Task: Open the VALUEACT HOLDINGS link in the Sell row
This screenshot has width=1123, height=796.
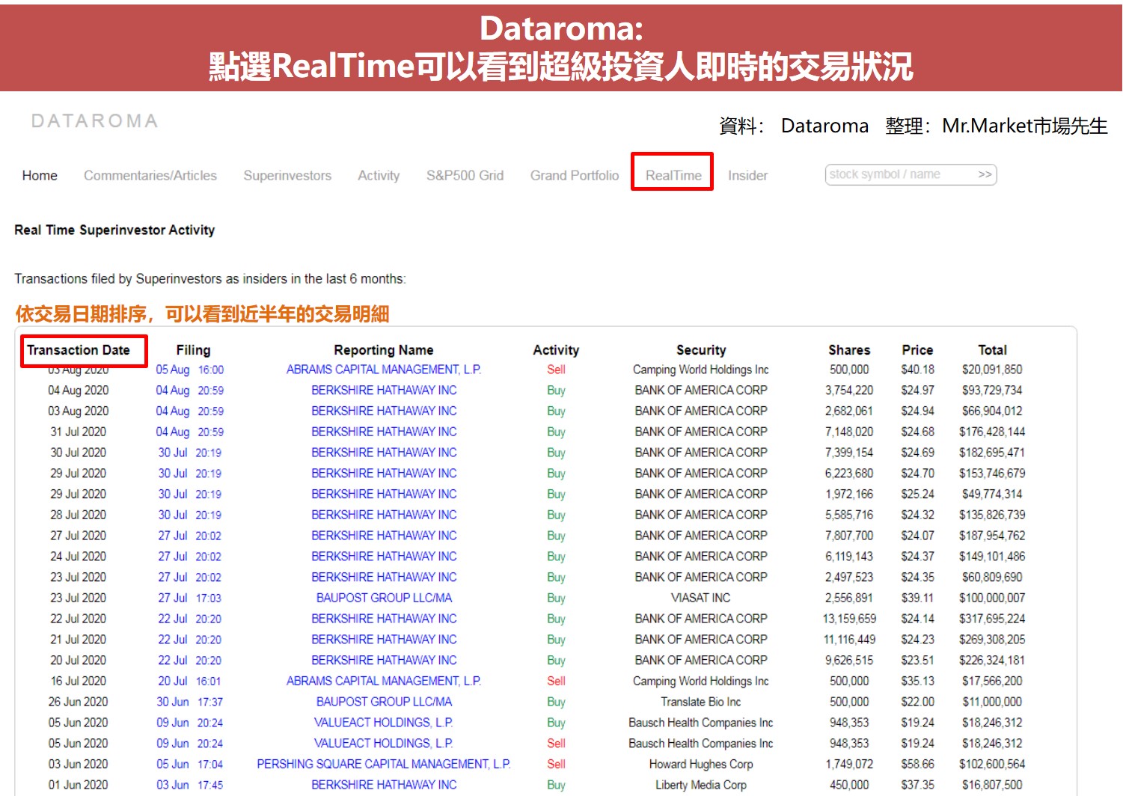Action: 384,744
